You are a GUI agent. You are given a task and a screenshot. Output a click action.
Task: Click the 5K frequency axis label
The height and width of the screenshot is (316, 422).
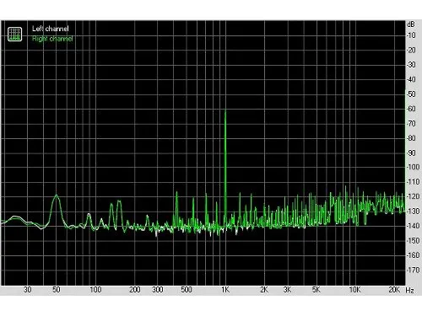316,290
